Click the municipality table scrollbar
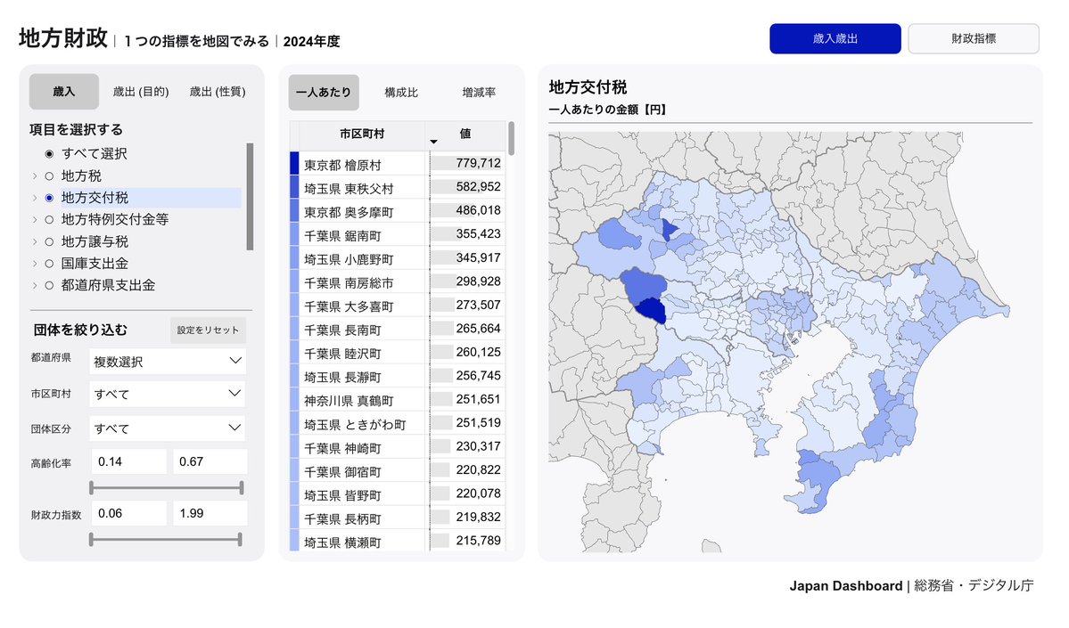This screenshot has width=1069, height=628. [512, 139]
